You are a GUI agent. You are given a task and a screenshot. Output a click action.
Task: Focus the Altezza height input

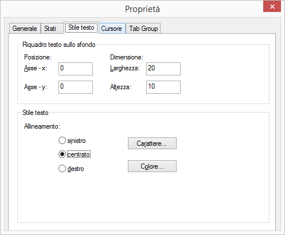(163, 87)
